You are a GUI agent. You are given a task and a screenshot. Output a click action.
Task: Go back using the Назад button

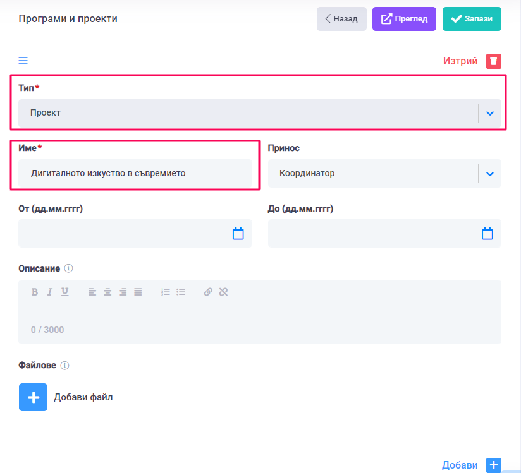coord(341,19)
